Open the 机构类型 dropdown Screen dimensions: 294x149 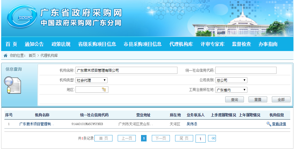point(91,80)
